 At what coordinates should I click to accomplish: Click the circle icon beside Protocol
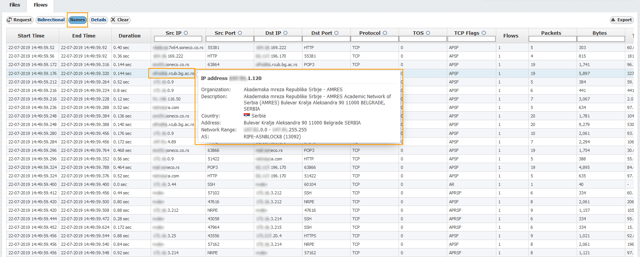click(x=385, y=33)
